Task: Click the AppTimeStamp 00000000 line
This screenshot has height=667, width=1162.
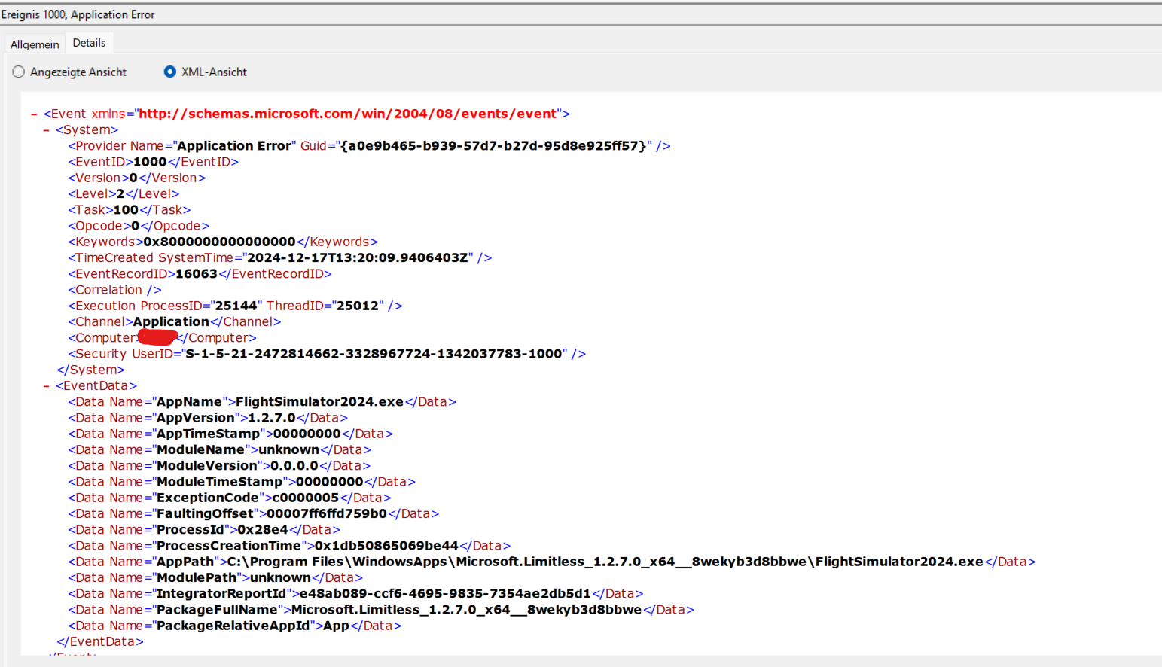Action: pyautogui.click(x=230, y=434)
